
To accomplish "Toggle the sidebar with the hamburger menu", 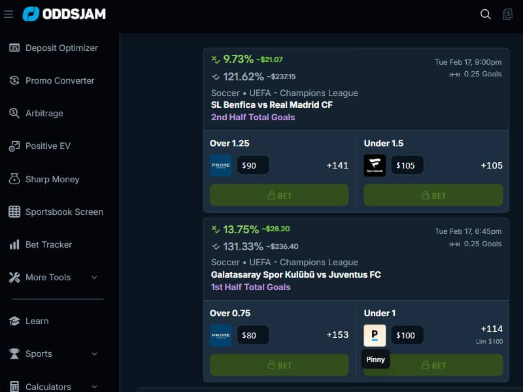I will tap(8, 14).
